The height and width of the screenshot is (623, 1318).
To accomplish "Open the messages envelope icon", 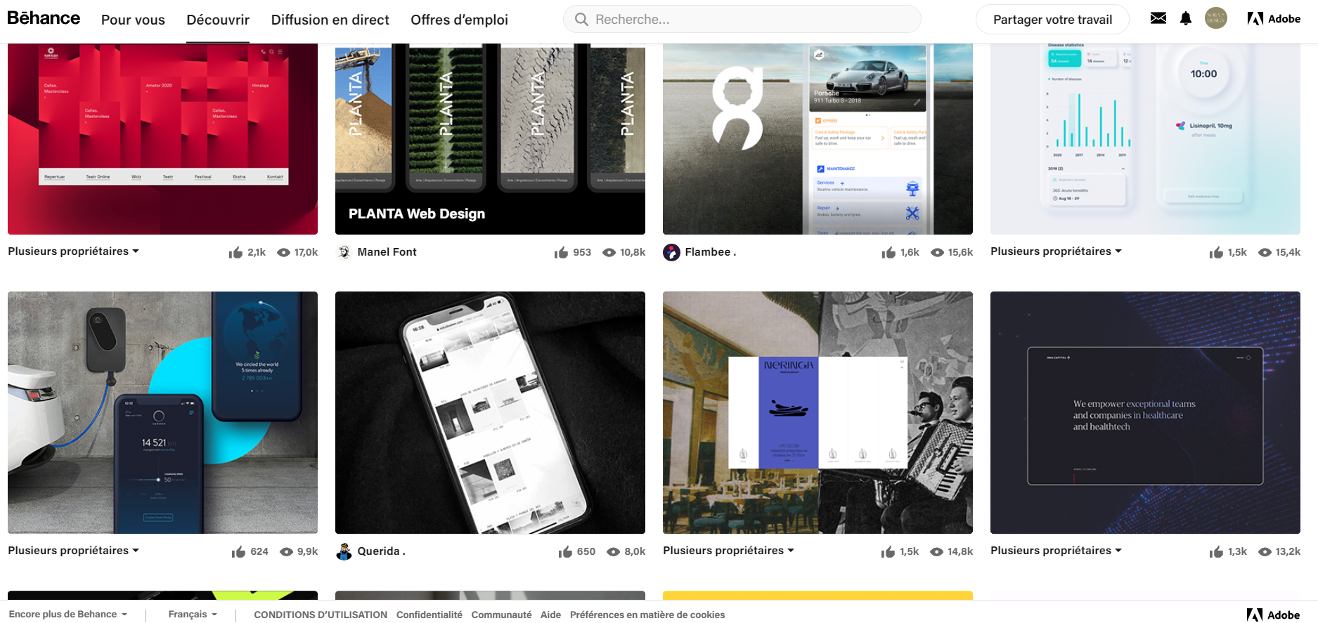I will pyautogui.click(x=1158, y=18).
